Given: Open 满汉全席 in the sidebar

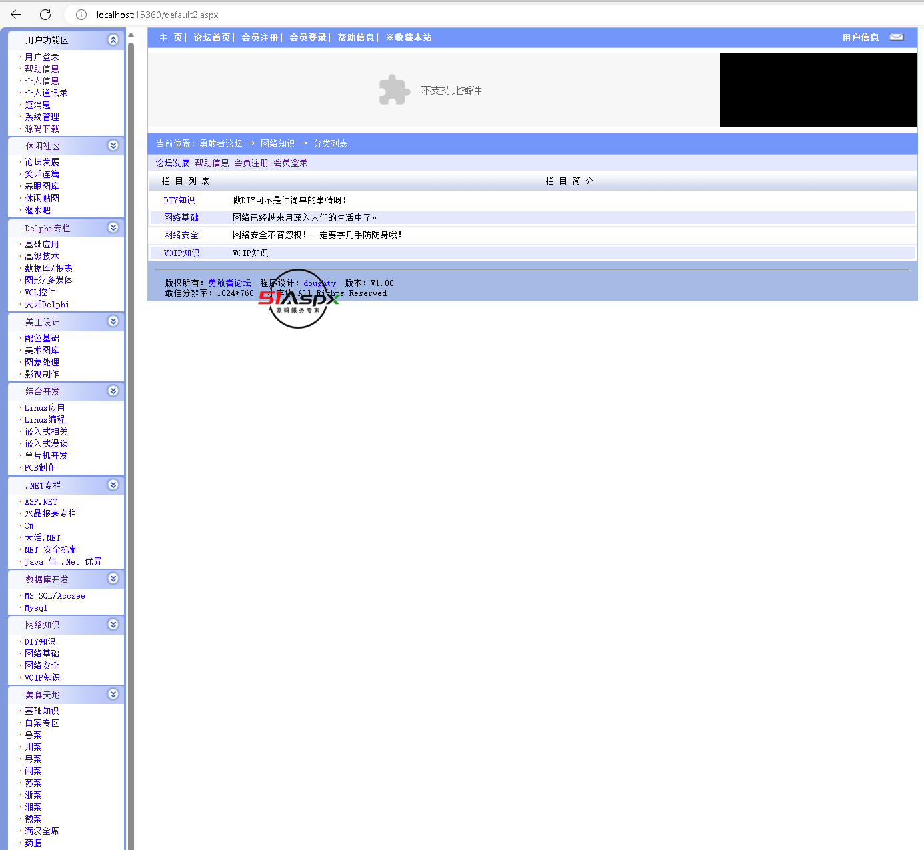Looking at the screenshot, I should [42, 831].
